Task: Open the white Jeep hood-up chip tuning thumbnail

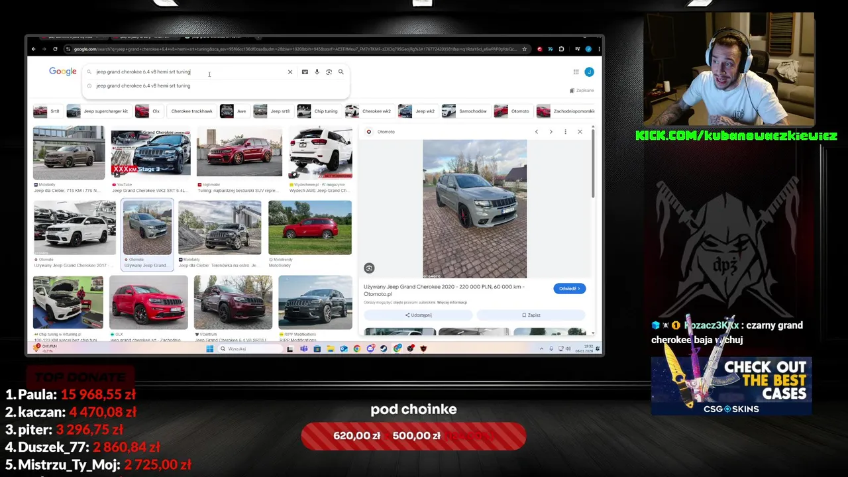Action: tap(68, 303)
